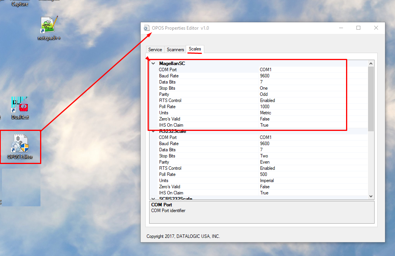
Task: Click the gear icon in OPOS Properties Editor title bar
Action: tap(146, 28)
